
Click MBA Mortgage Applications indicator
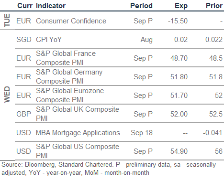click(x=78, y=133)
